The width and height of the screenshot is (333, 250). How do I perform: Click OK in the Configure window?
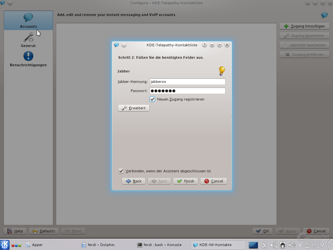pos(262,231)
